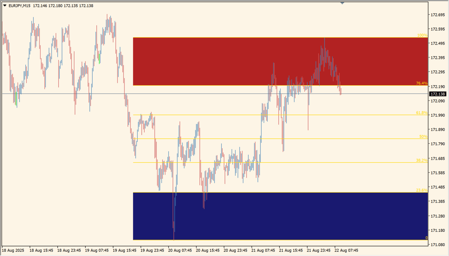Click price scale value 171.385
Image resolution: width=449 pixels, height=256 pixels.
(x=438, y=201)
